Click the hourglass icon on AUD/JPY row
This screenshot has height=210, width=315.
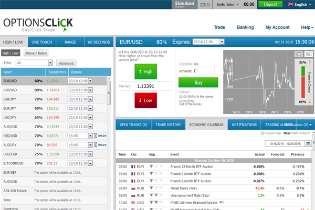coord(96,145)
